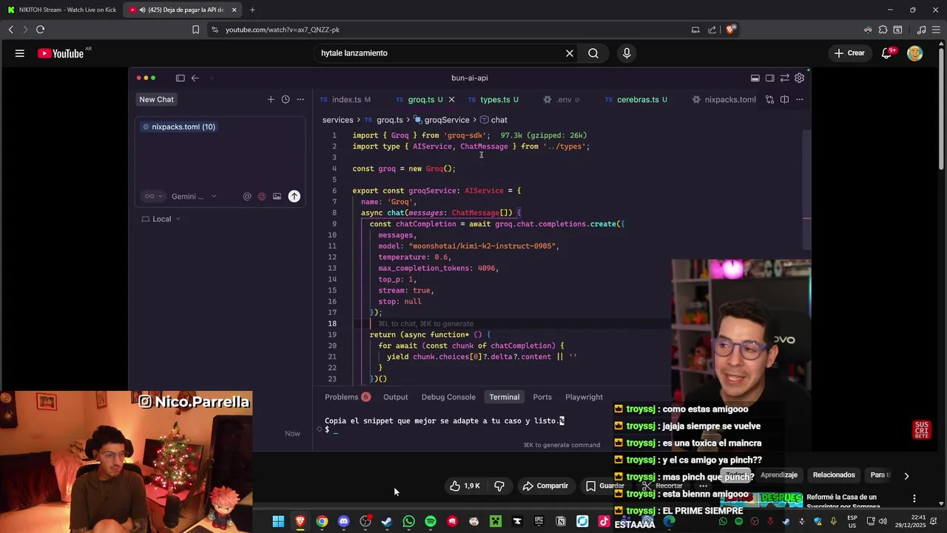Viewport: 947px width, 533px height.
Task: Open the Gemini model dropdown
Action: (x=194, y=196)
